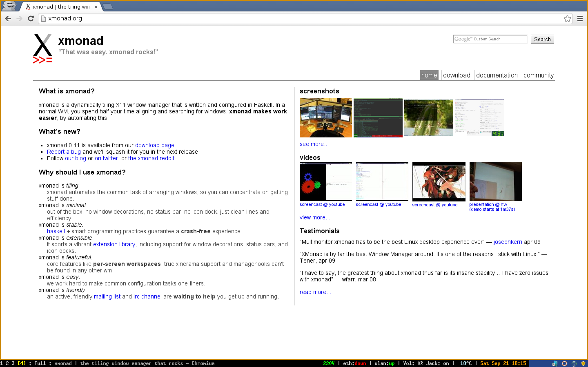
Task: Click the yellow shield tray icon
Action: tap(583, 363)
